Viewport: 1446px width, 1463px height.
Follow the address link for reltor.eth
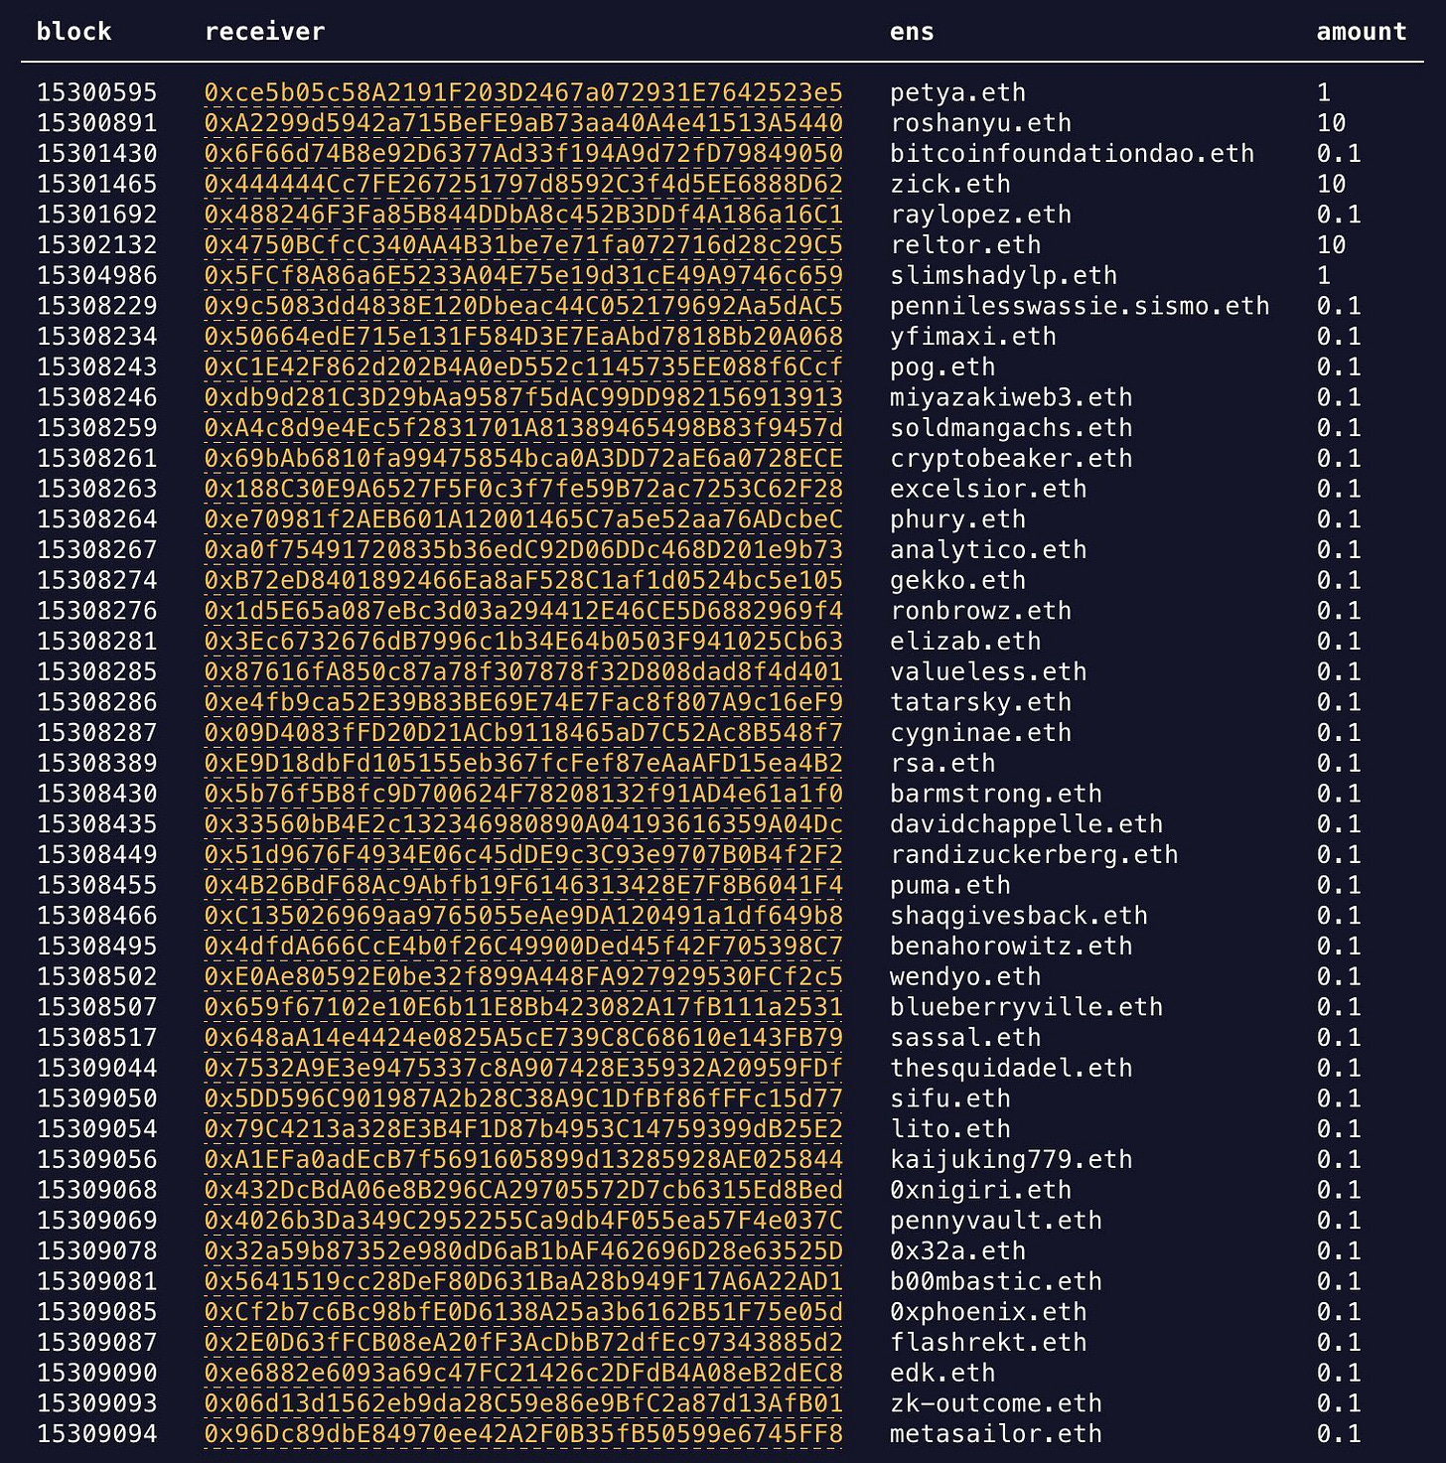(x=523, y=245)
